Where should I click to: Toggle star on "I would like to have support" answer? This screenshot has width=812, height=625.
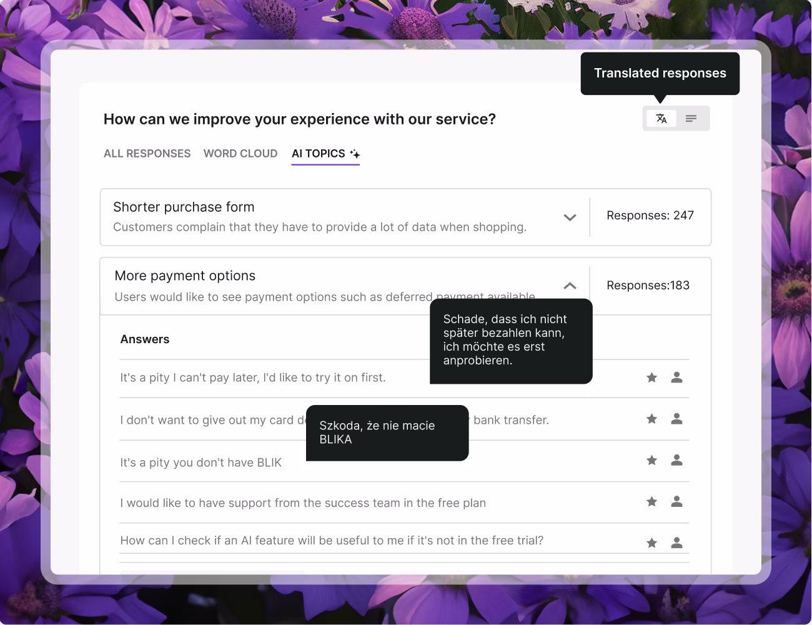pyautogui.click(x=651, y=502)
